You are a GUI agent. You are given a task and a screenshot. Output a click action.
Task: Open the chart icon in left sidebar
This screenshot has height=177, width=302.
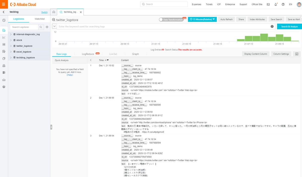[x=4, y=37]
